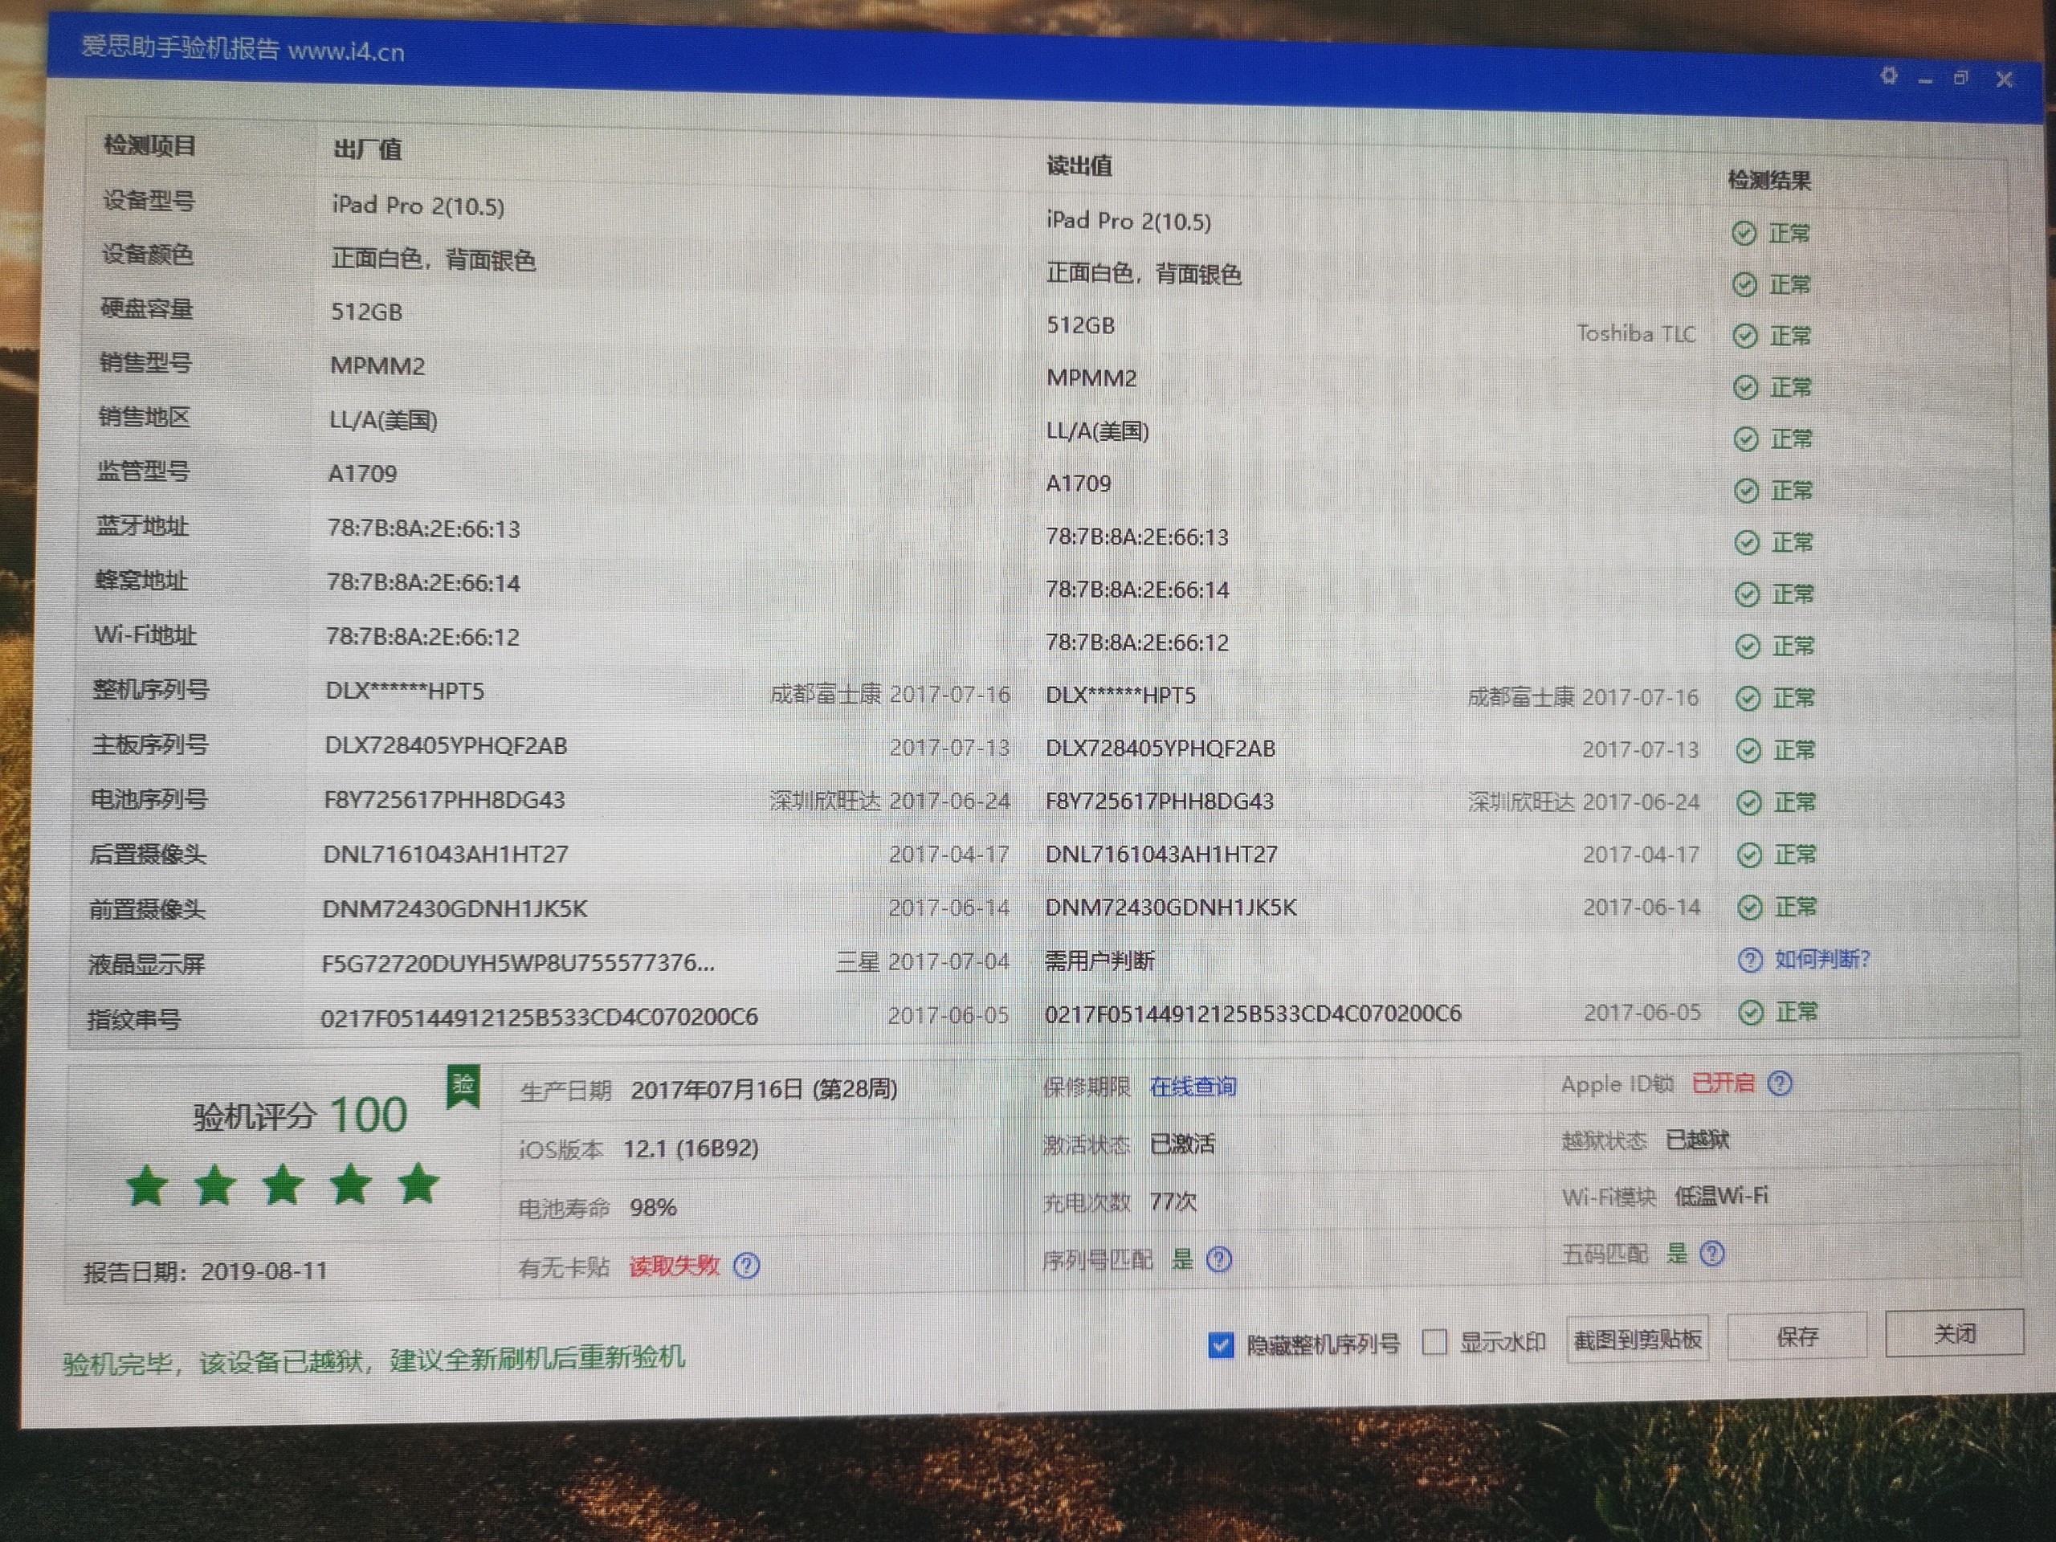
Task: Restore the window using title bar button
Action: coord(1960,78)
